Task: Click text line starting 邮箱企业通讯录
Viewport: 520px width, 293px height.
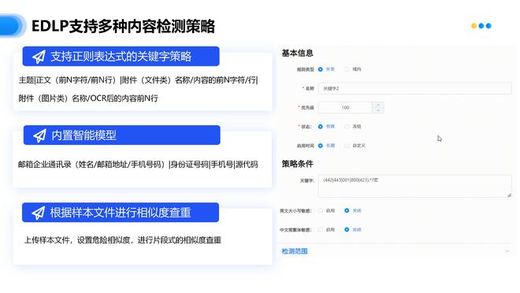Action: click(x=138, y=165)
